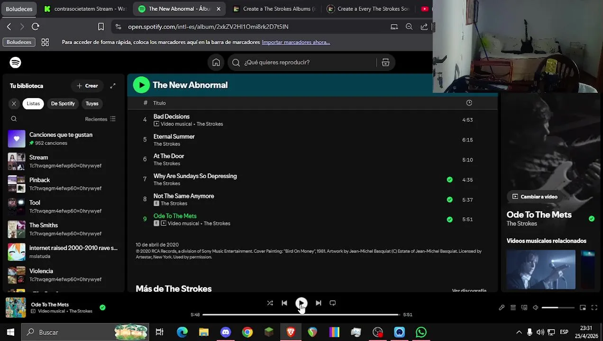Open Ode To The Mets title in side panel
603x341 pixels.
click(539, 215)
